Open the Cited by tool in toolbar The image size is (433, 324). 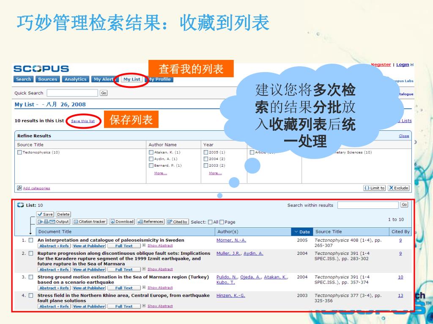pyautogui.click(x=178, y=221)
